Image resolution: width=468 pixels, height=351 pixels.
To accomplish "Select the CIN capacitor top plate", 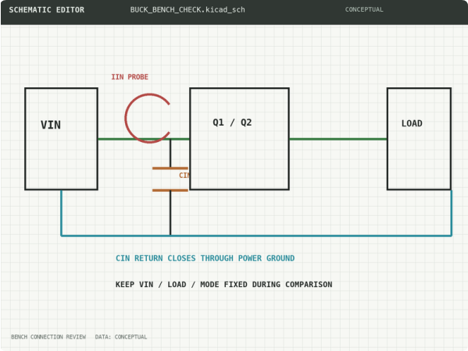I will coord(170,168).
